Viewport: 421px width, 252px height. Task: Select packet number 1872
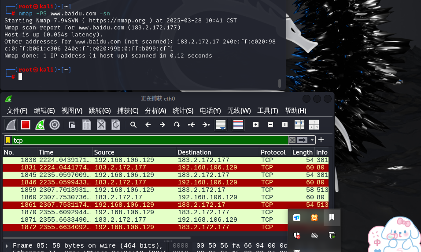click(145, 227)
